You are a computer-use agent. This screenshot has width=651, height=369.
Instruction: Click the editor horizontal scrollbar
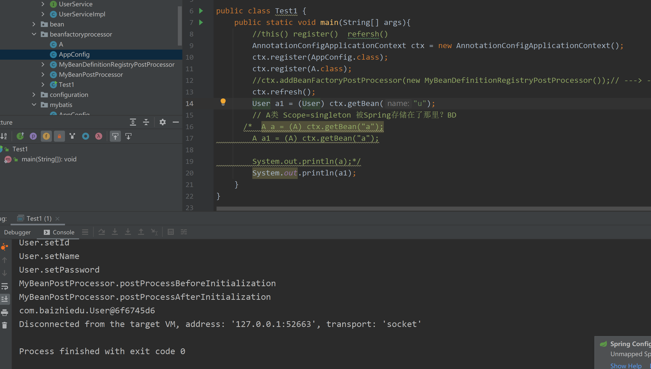433,209
